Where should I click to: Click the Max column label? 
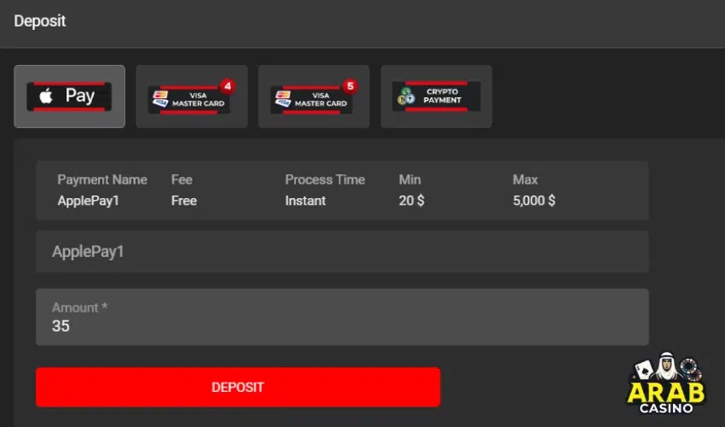pyautogui.click(x=525, y=179)
